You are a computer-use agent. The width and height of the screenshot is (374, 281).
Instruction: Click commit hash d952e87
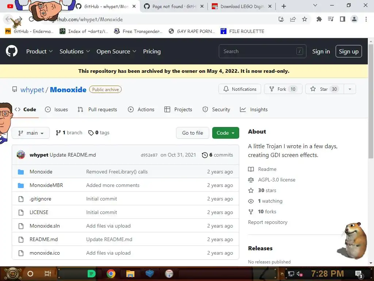click(x=149, y=155)
